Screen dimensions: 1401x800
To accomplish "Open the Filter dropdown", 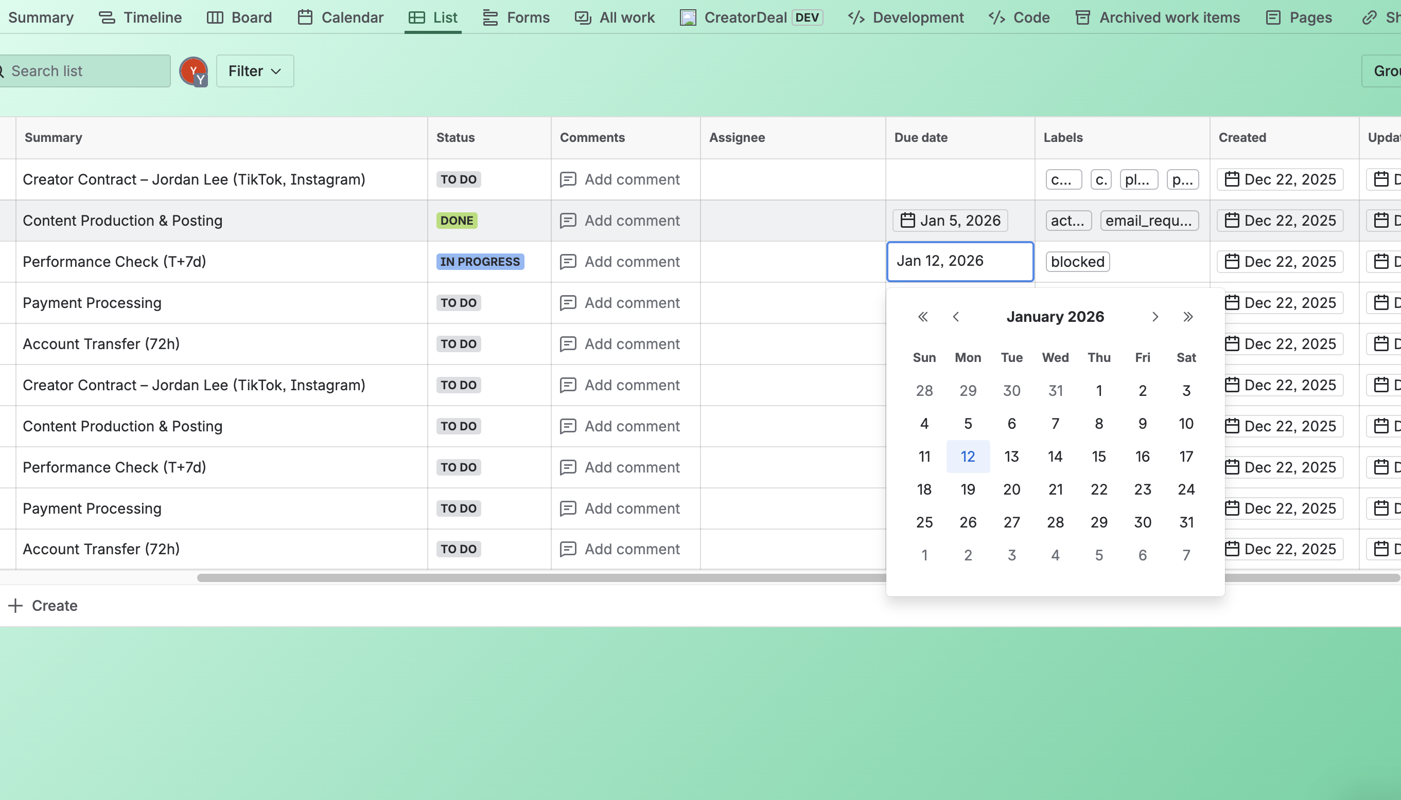I will pos(255,71).
